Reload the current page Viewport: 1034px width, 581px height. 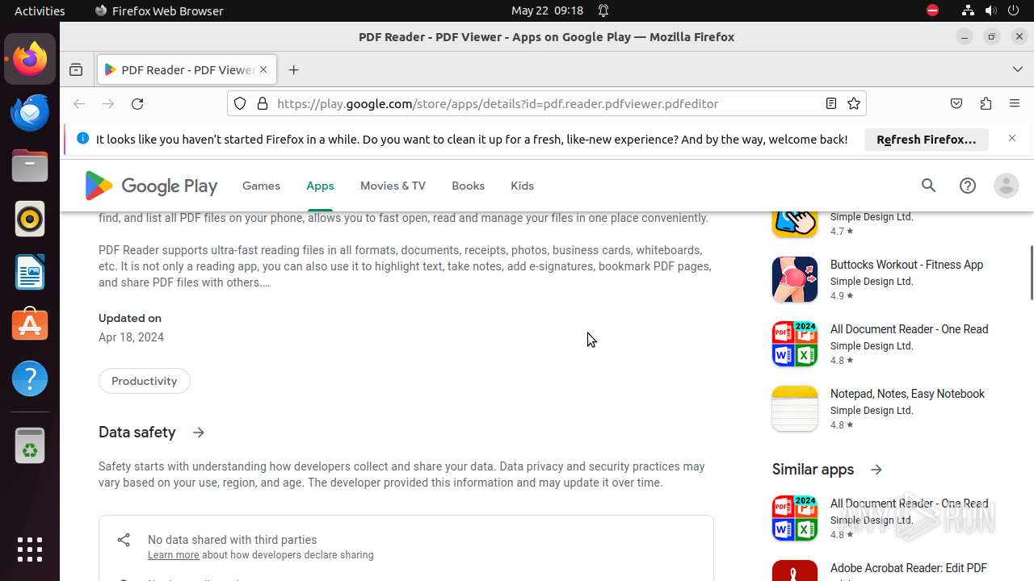[137, 103]
